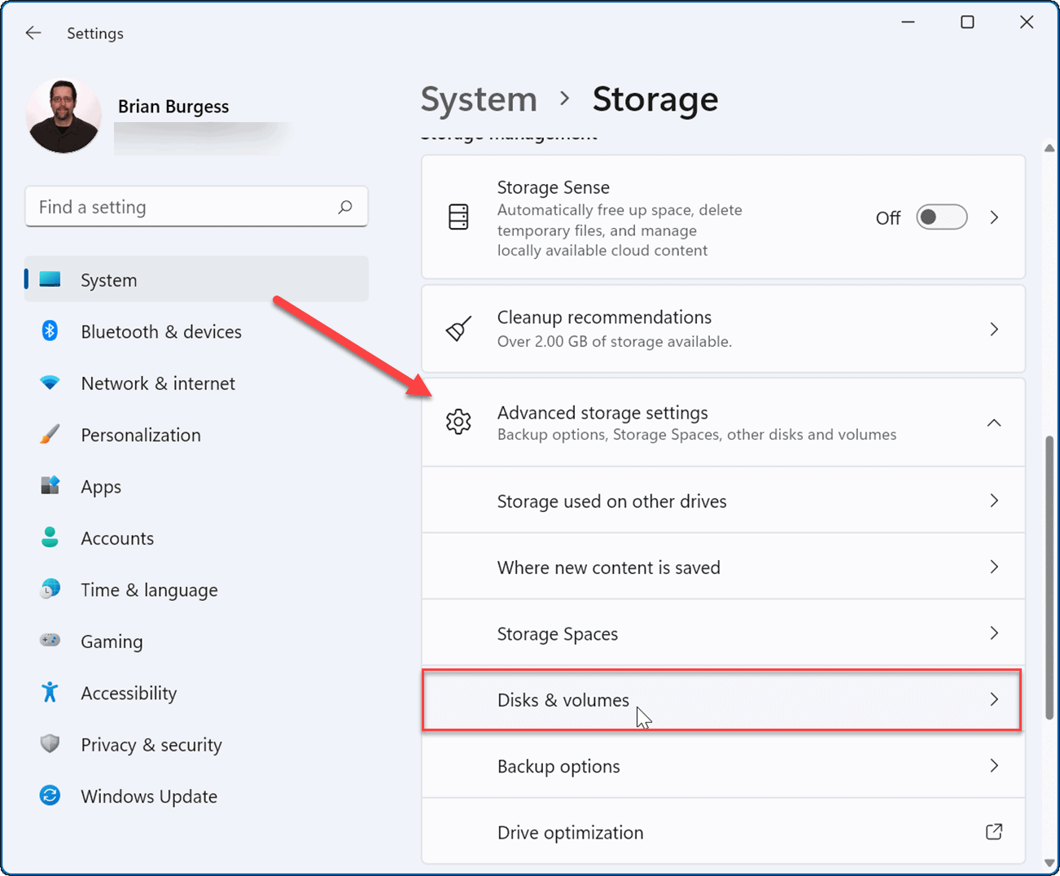Launch Drive optimization
Viewport: 1060px width, 876px height.
click(723, 832)
